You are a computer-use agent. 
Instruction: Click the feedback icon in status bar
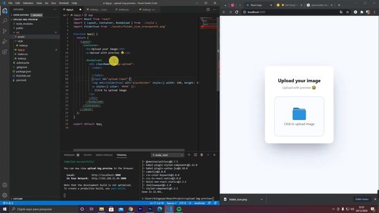(x=209, y=203)
